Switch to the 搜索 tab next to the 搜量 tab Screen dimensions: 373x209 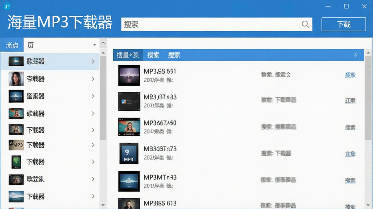[x=153, y=55]
